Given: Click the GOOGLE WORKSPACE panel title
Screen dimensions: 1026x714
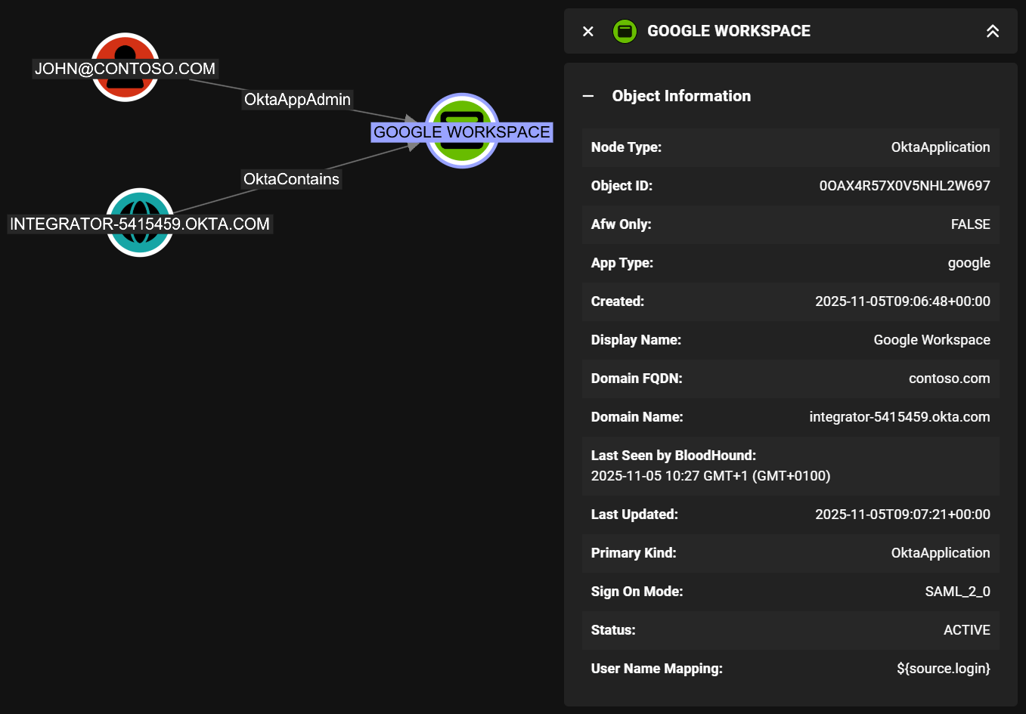Looking at the screenshot, I should click(729, 31).
